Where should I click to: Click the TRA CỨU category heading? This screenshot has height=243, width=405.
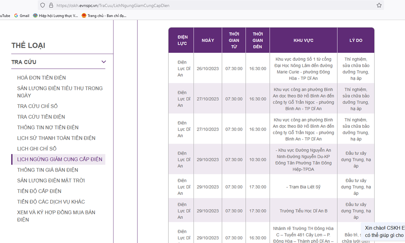point(24,62)
